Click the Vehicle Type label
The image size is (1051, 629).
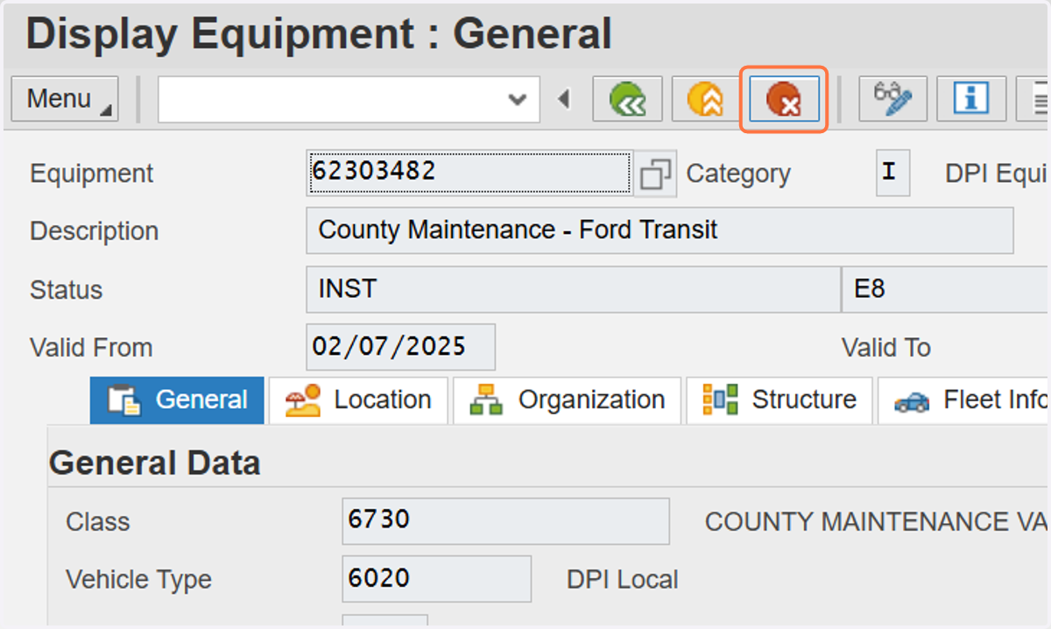tap(138, 580)
